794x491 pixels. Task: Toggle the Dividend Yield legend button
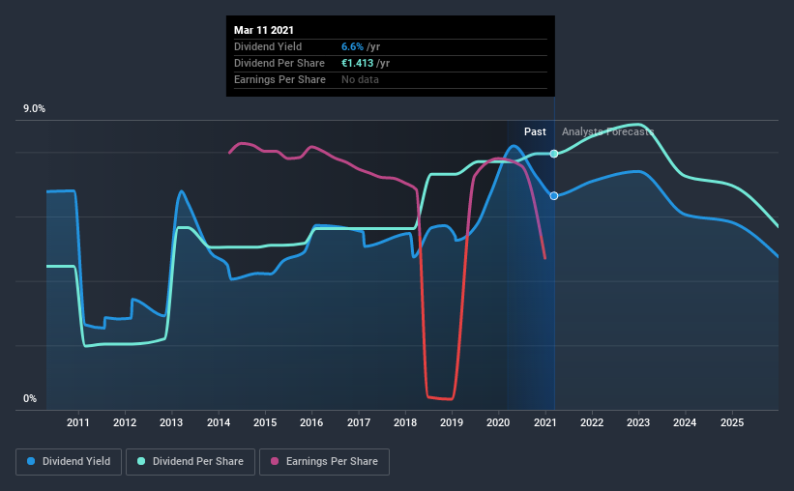[x=69, y=462]
